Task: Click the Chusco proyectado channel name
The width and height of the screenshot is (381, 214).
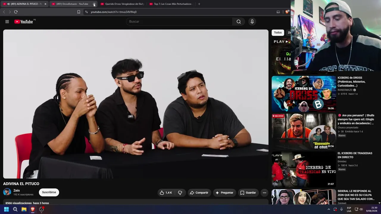Action: tap(348, 128)
